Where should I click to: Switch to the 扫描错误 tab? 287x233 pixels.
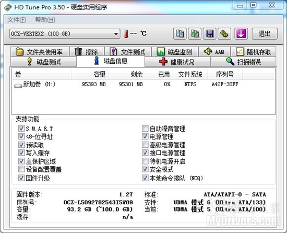243,62
